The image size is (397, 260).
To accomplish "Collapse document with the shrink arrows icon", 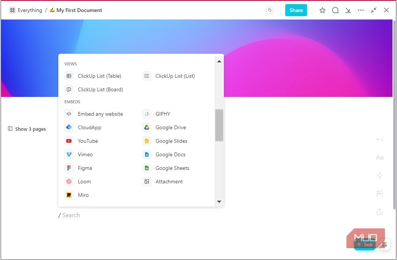I will tap(374, 10).
